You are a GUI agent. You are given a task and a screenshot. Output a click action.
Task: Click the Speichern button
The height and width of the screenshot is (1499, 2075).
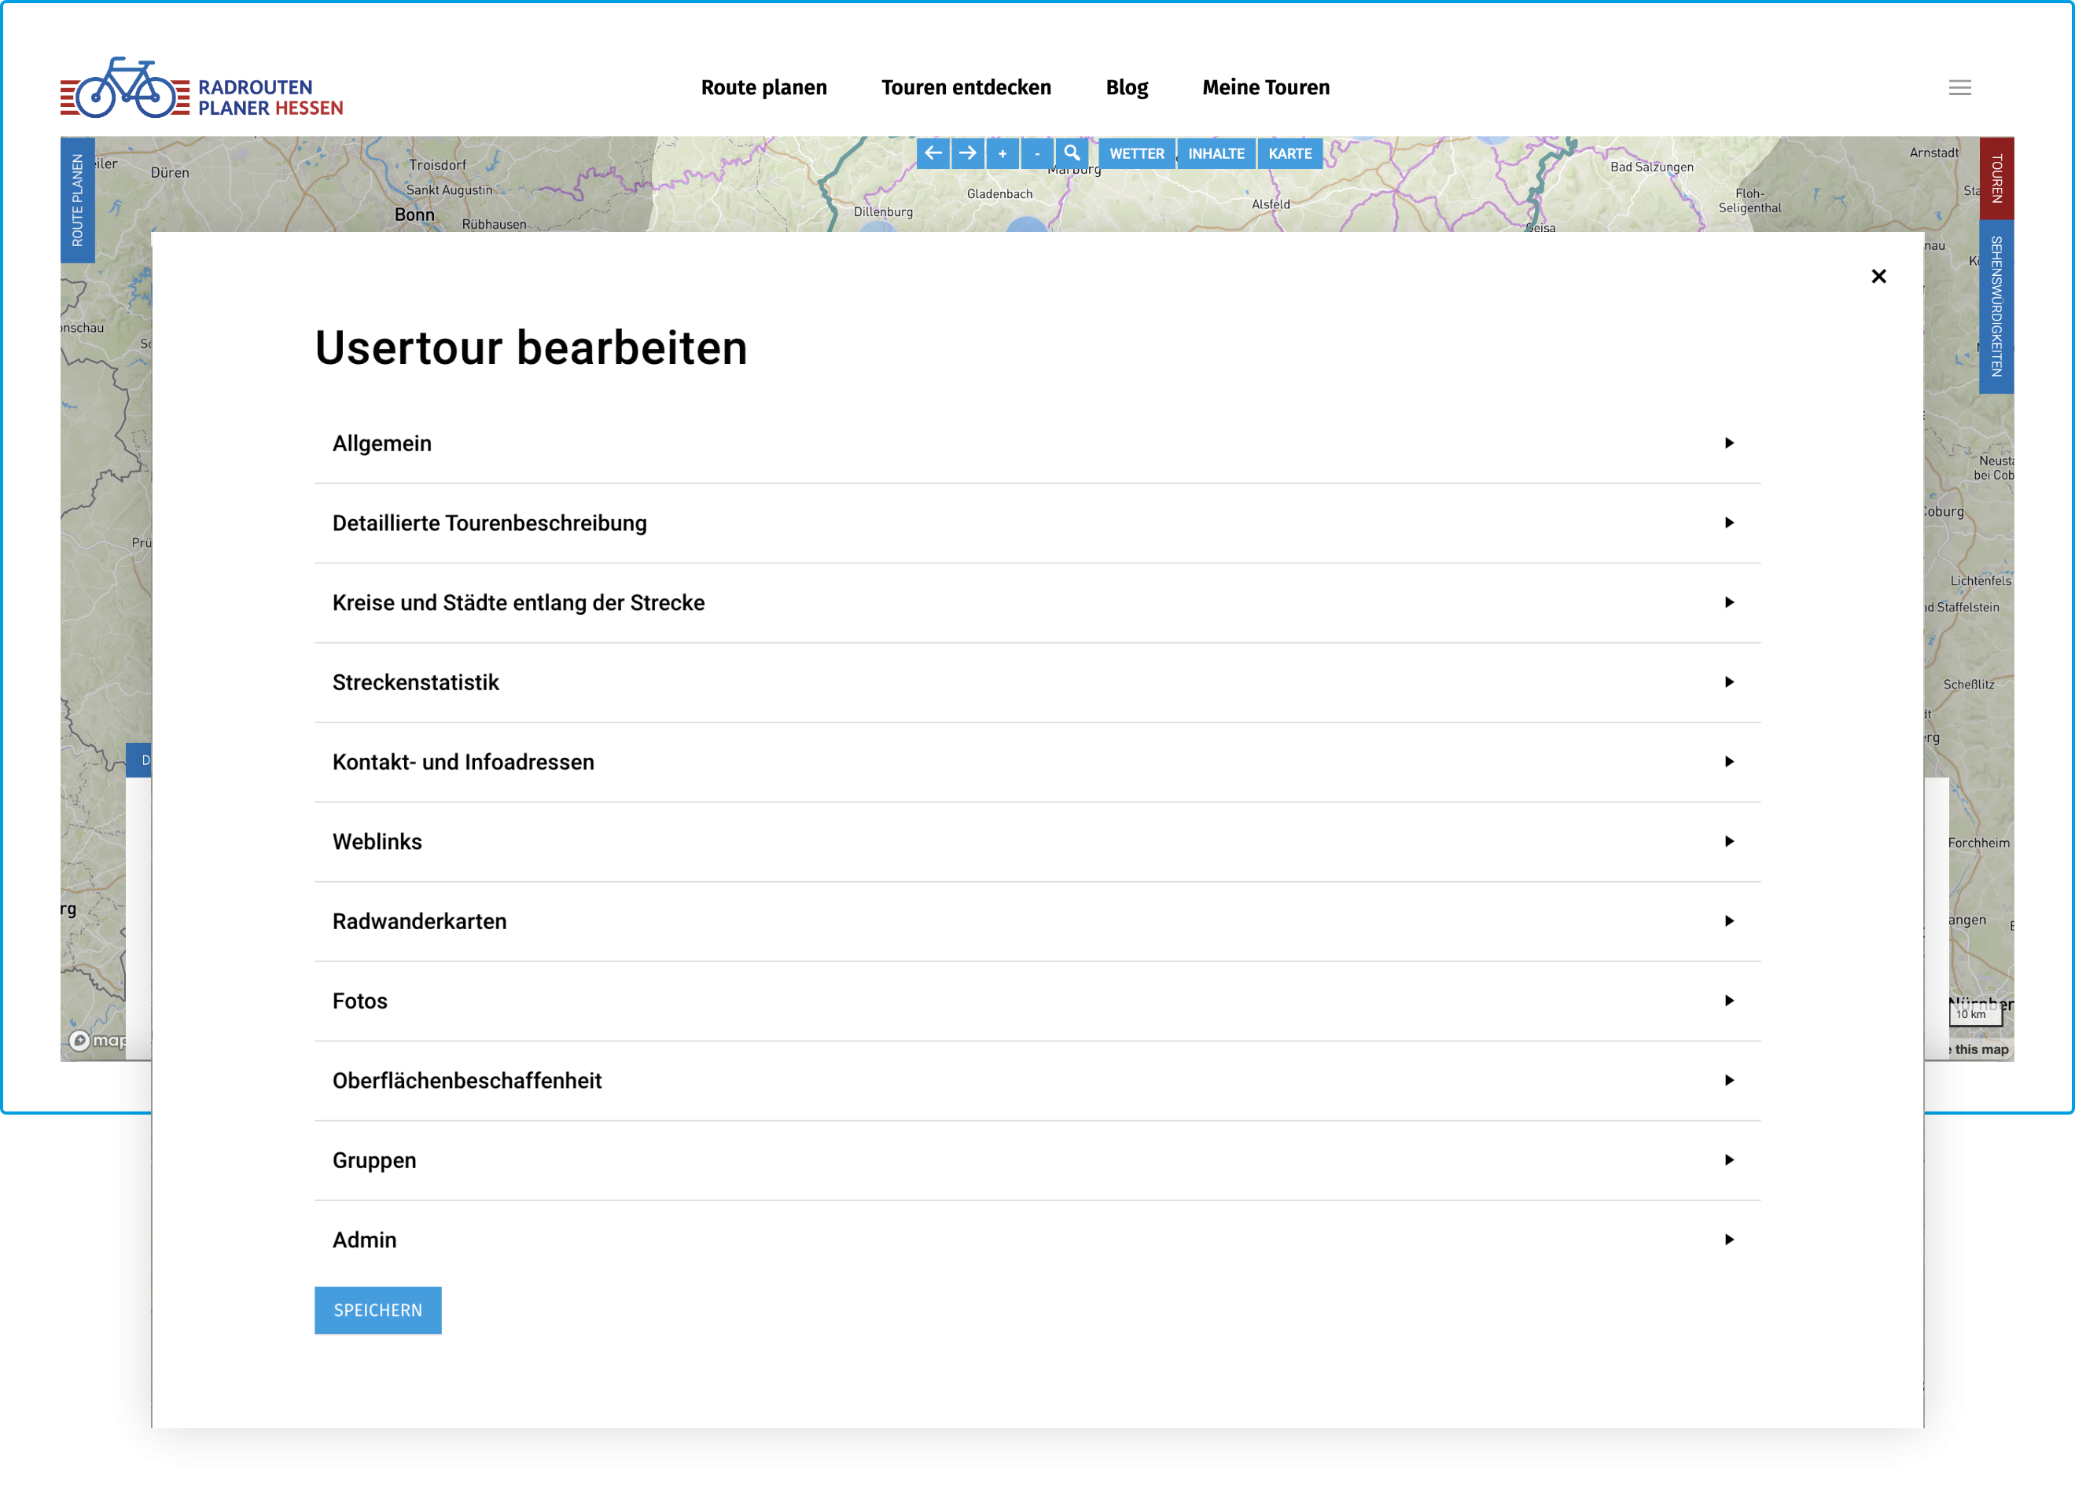click(x=378, y=1310)
